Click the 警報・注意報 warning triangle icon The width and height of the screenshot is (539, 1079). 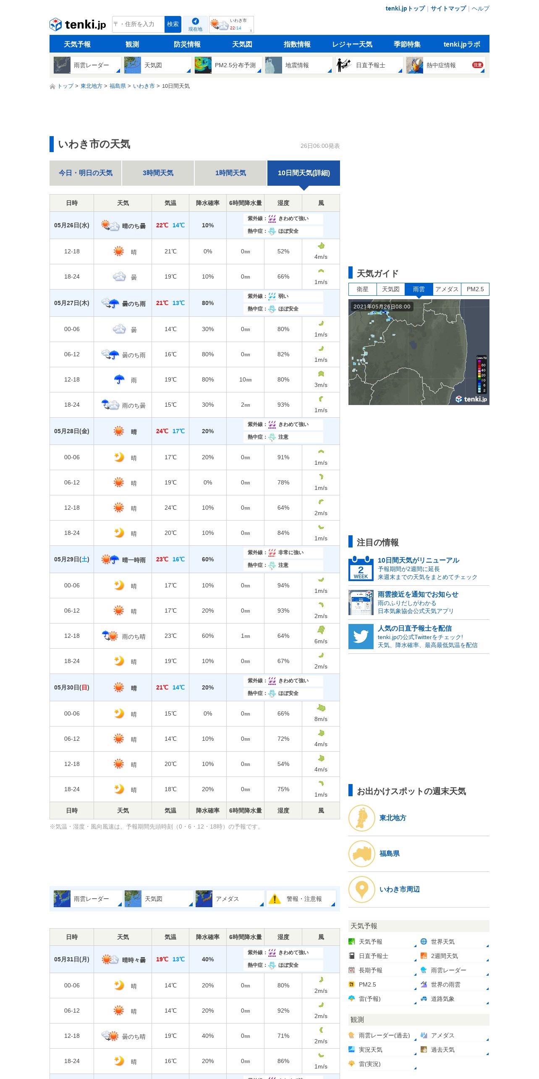click(x=275, y=899)
